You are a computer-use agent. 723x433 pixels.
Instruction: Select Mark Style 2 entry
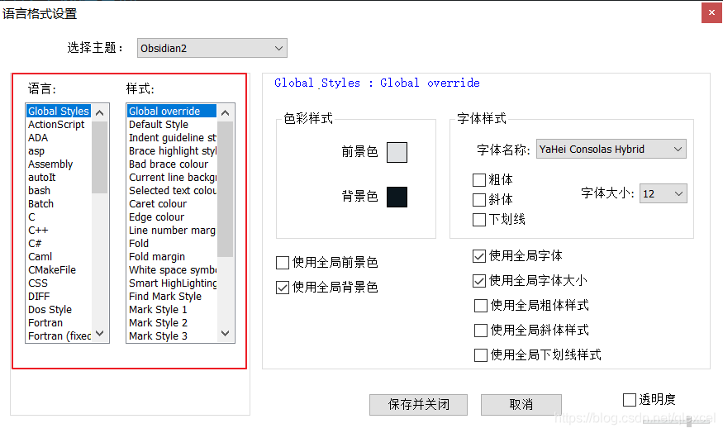172,323
